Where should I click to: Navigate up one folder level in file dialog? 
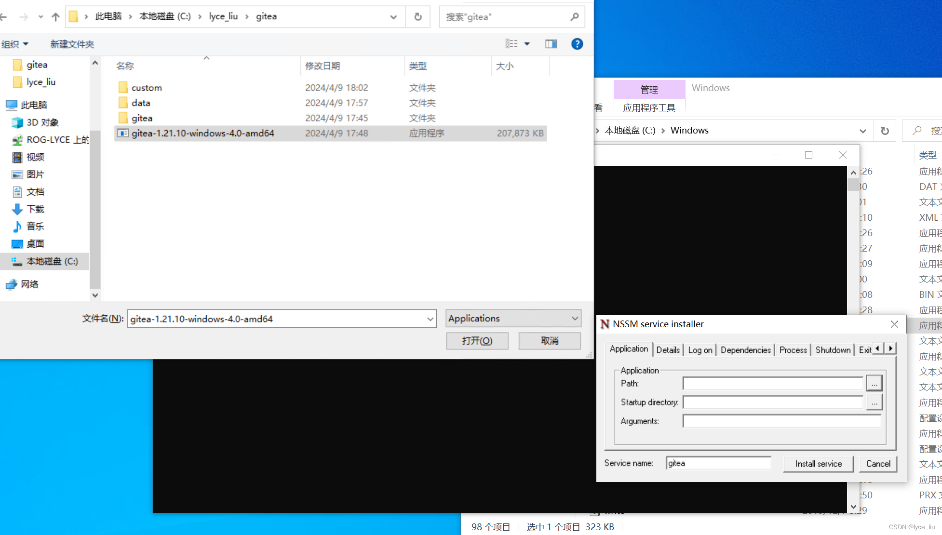(x=55, y=17)
